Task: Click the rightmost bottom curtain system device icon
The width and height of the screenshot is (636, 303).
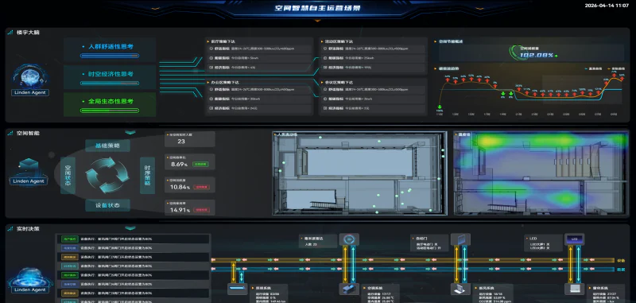Action: [x=574, y=289]
